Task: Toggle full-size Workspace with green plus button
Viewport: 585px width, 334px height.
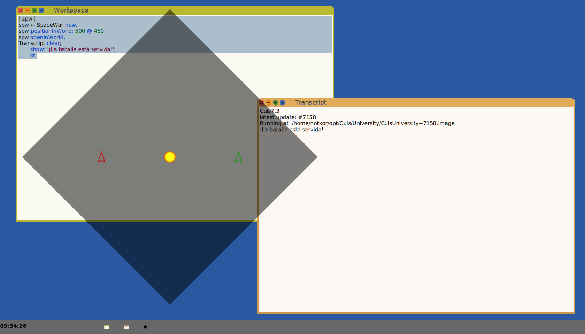Action: (x=34, y=10)
